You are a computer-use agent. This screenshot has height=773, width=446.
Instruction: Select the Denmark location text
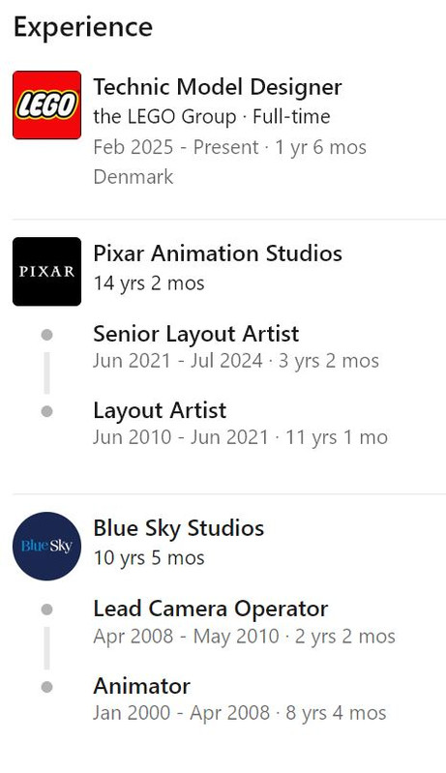(134, 177)
